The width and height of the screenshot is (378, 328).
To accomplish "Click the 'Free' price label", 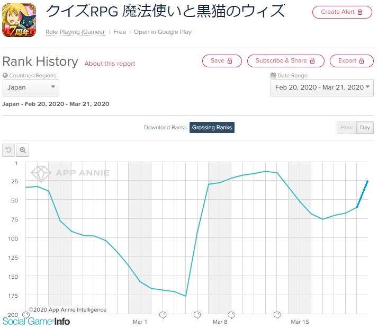I will click(120, 32).
